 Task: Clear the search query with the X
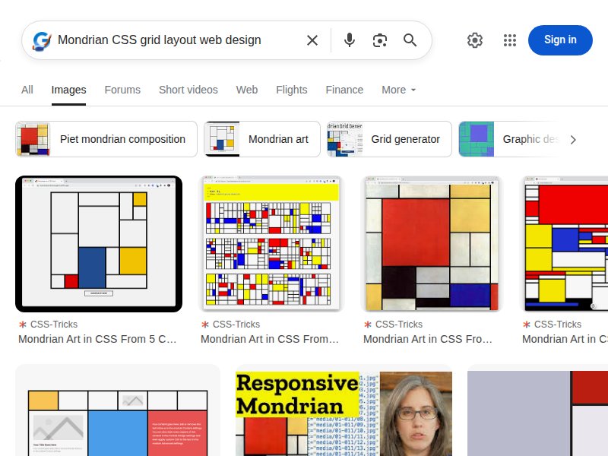tap(312, 40)
